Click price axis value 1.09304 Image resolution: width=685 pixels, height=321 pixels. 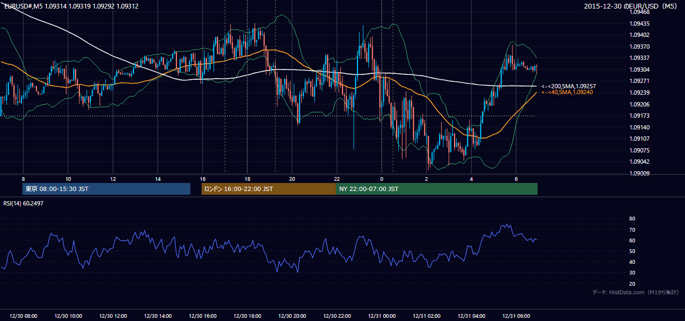tap(638, 70)
